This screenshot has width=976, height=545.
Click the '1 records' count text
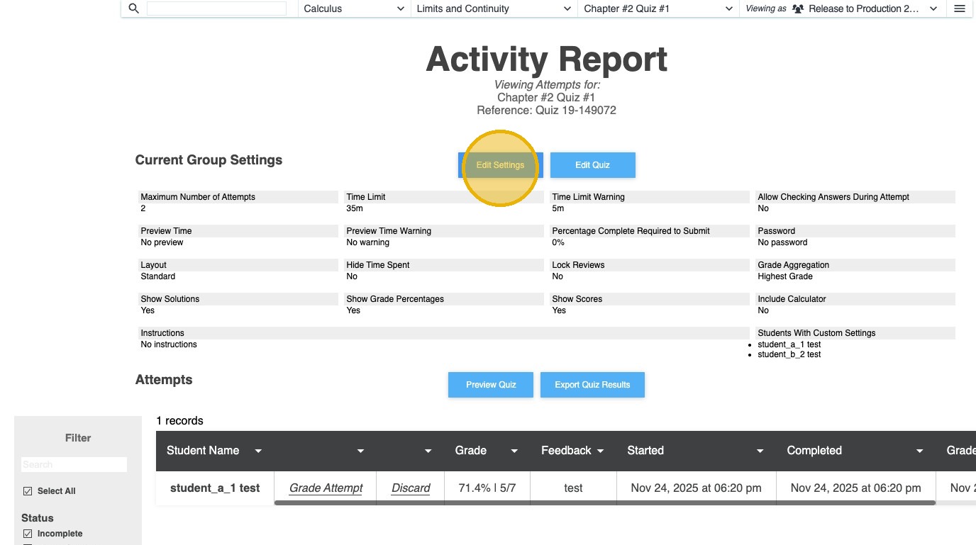[x=179, y=421]
